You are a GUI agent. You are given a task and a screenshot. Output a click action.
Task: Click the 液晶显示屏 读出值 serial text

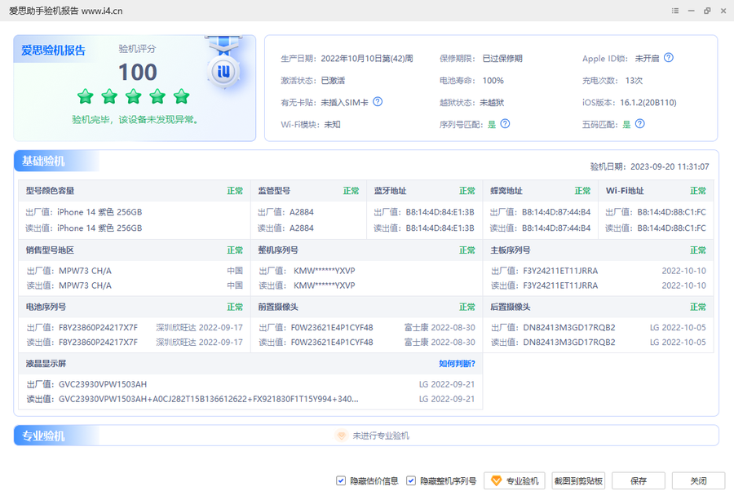click(208, 399)
